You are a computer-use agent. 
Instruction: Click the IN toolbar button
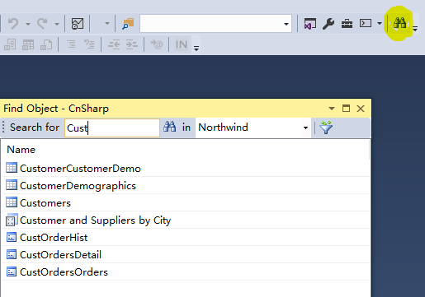click(182, 44)
